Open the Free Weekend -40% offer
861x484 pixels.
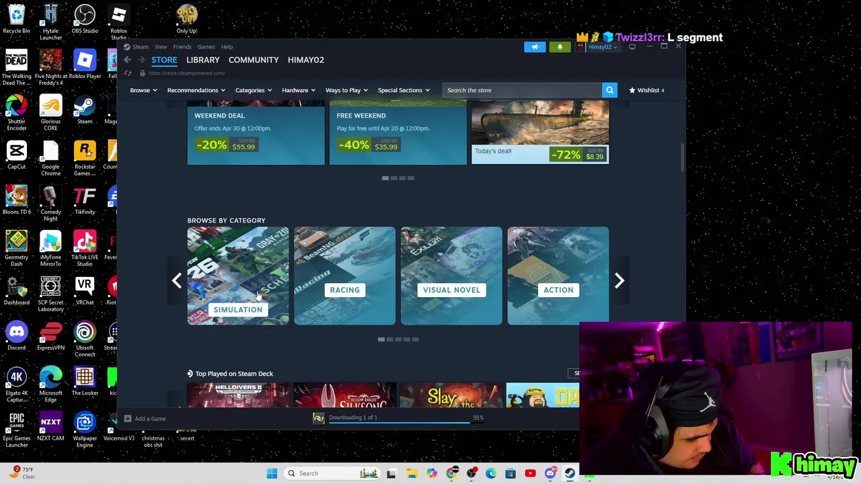click(x=398, y=132)
